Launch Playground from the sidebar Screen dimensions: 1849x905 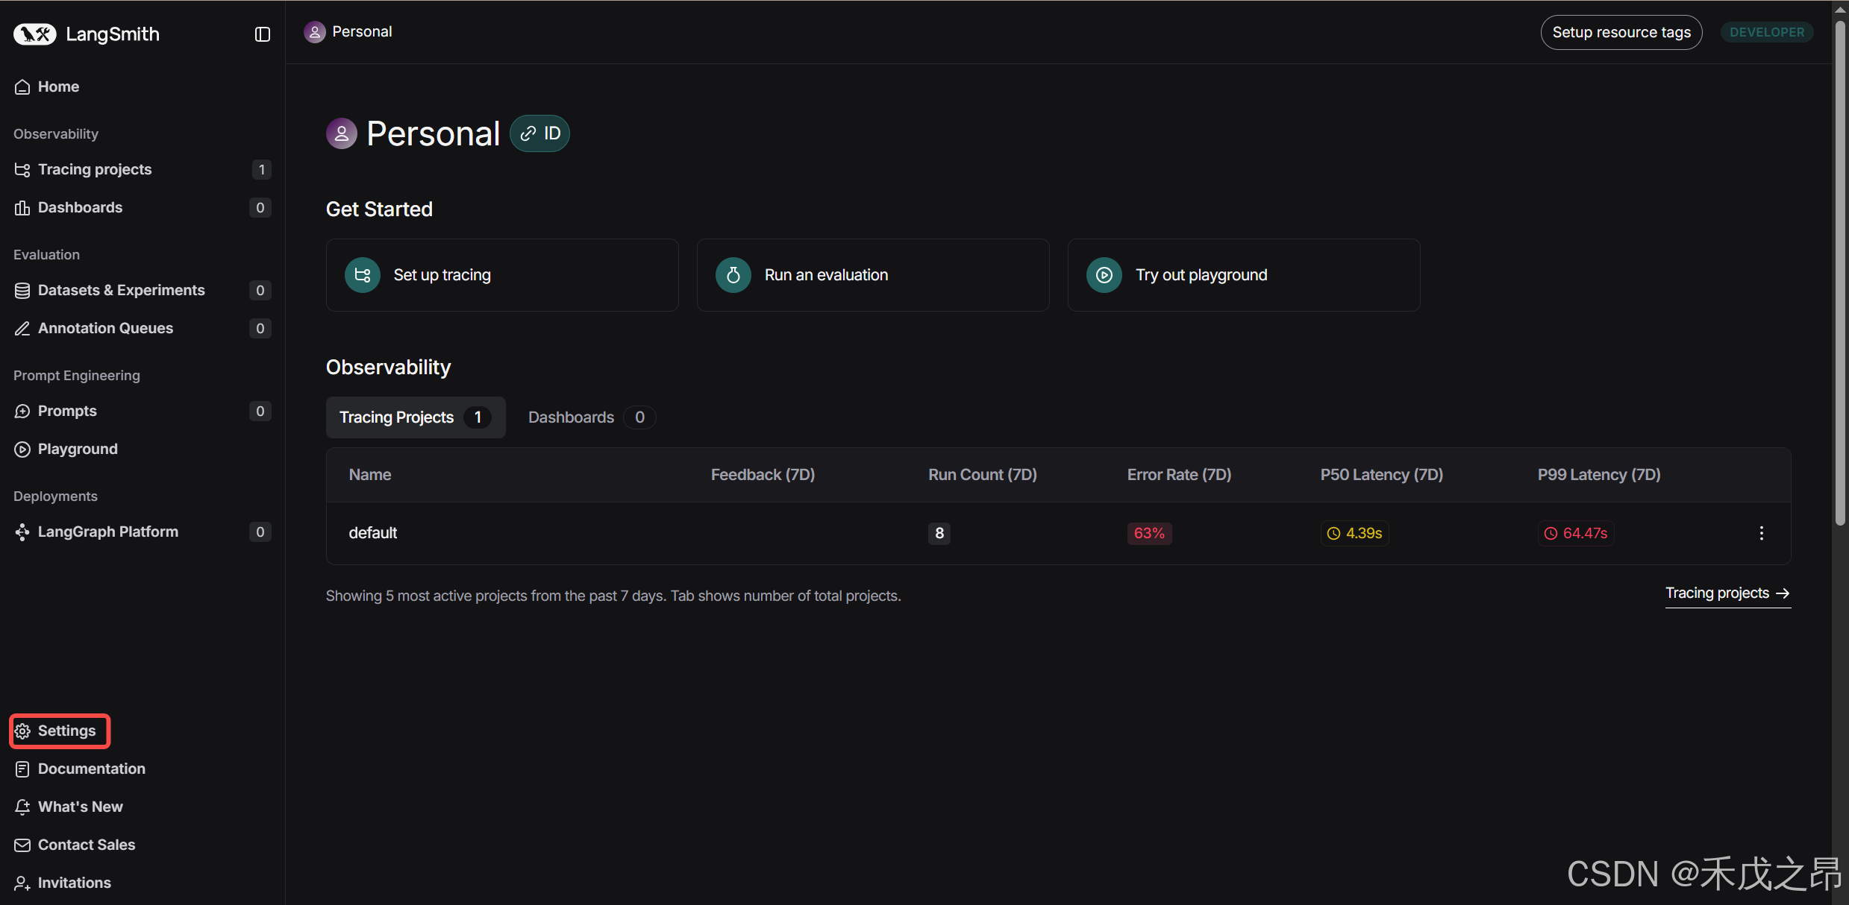pos(78,449)
